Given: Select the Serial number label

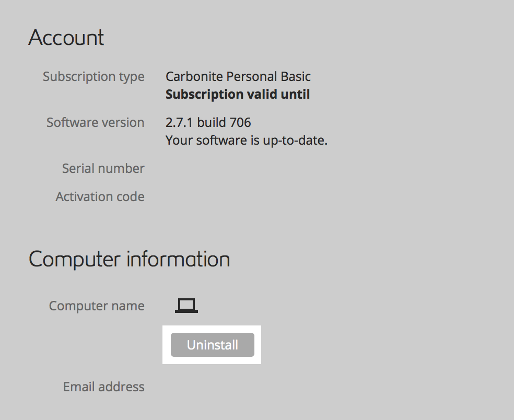Looking at the screenshot, I should point(103,169).
